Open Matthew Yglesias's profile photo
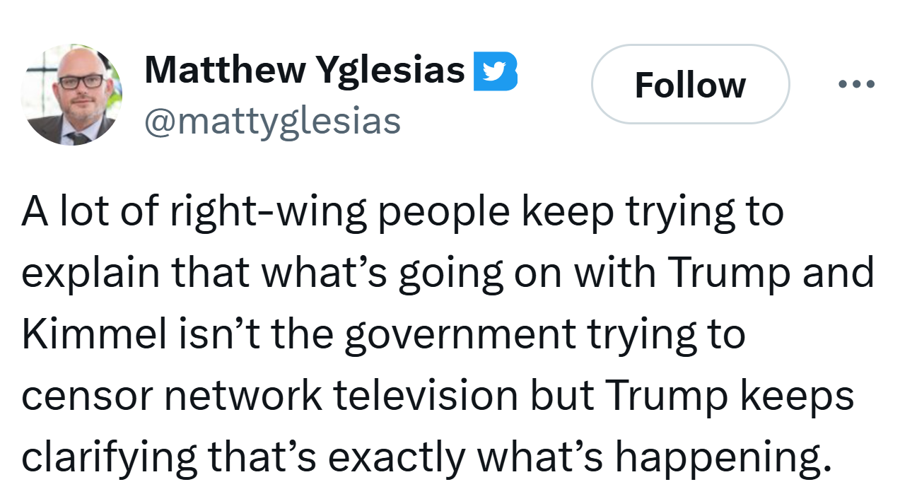Viewport: 900px width, 494px height. (x=71, y=94)
